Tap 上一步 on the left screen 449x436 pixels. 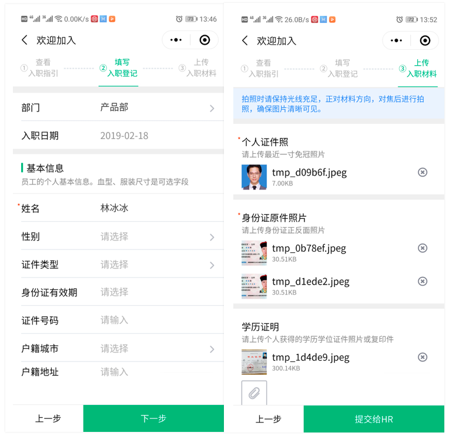48,418
